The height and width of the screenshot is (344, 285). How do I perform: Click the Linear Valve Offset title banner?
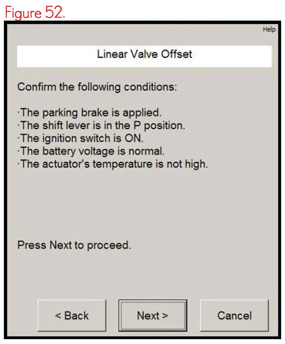pyautogui.click(x=144, y=54)
